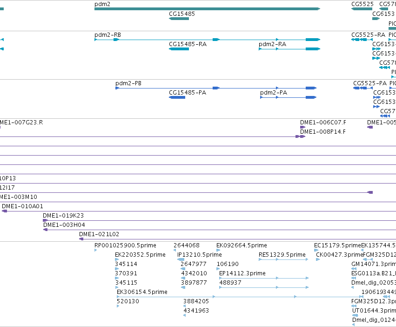This screenshot has height=327, width=396.
Task: Select feature 3884205
Action: tap(196, 301)
